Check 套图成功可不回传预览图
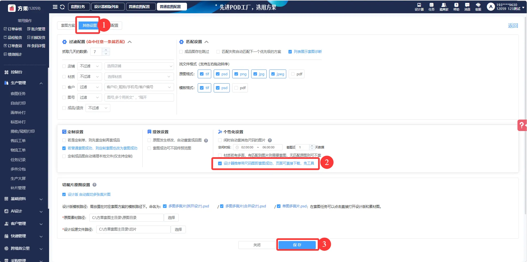This screenshot has height=262, width=527. point(149,148)
